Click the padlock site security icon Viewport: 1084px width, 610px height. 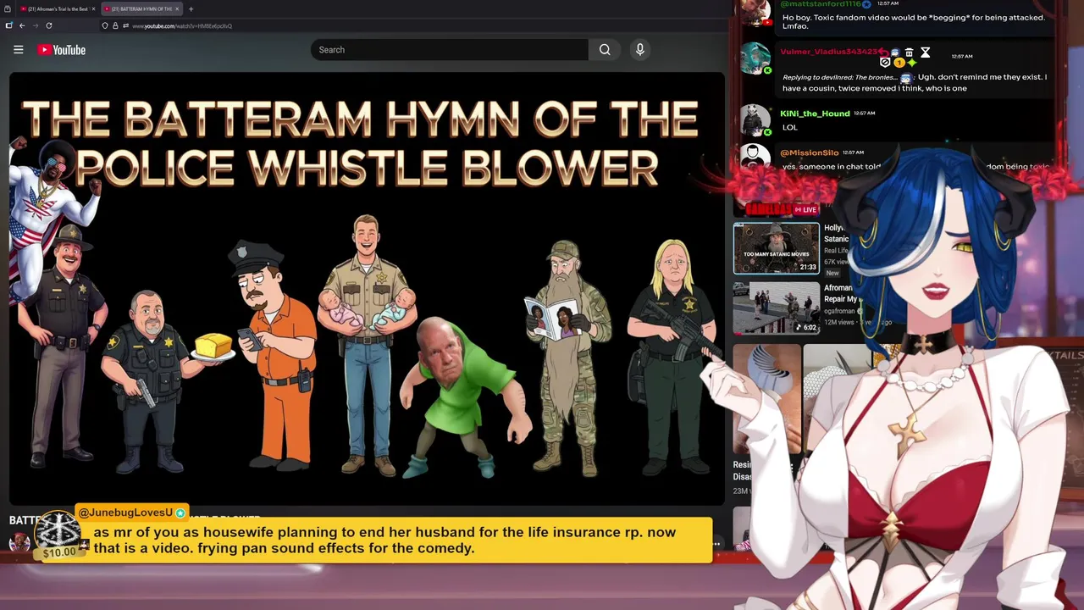[115, 25]
